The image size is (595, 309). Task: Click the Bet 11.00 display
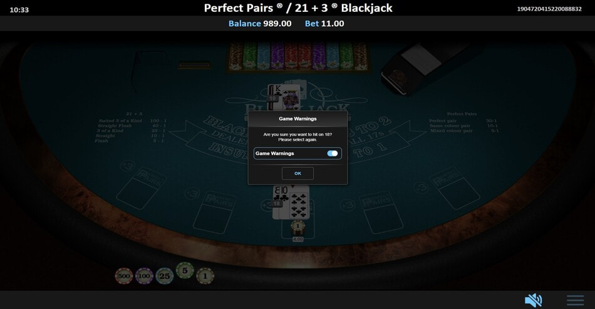tap(324, 24)
